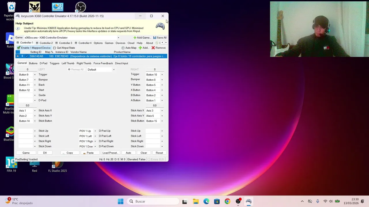Click the Clear button
The height and width of the screenshot is (207, 369).
coord(144,153)
